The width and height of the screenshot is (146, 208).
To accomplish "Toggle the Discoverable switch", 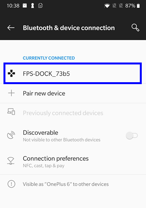I will point(132,135).
